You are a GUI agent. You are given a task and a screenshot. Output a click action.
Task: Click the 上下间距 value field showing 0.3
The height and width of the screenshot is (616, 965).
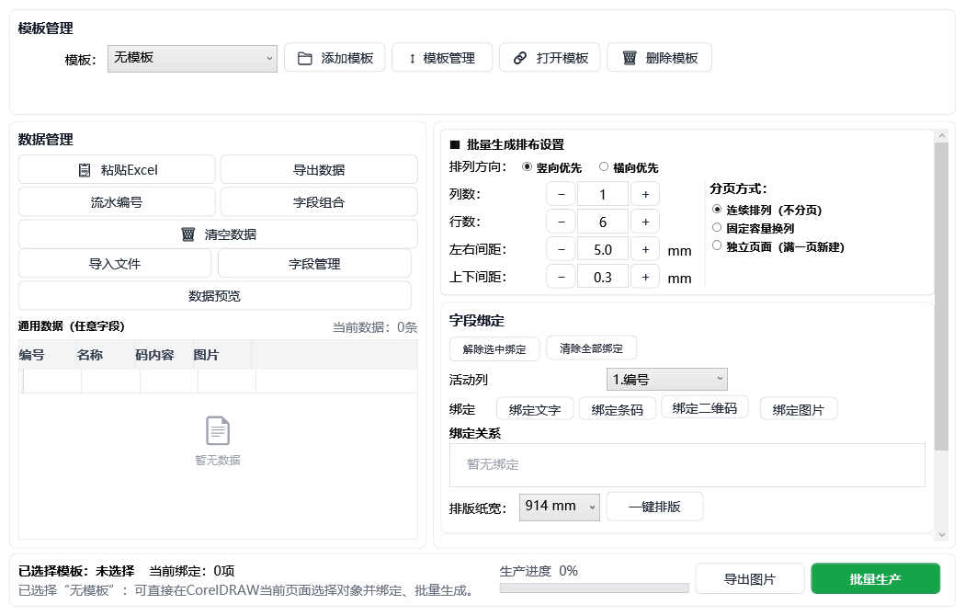point(603,278)
